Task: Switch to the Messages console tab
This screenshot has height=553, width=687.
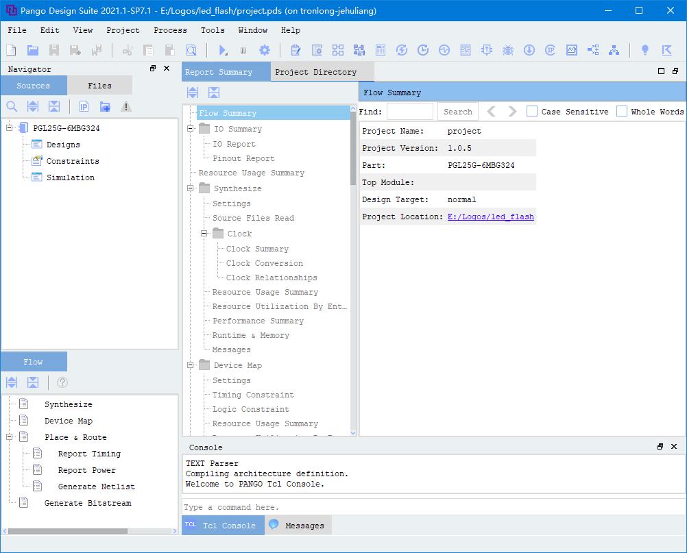Action: pyautogui.click(x=299, y=525)
